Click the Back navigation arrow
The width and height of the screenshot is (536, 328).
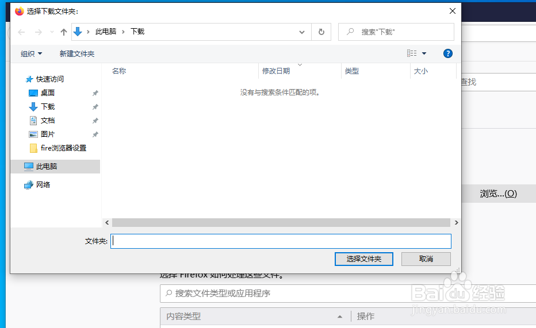point(21,32)
